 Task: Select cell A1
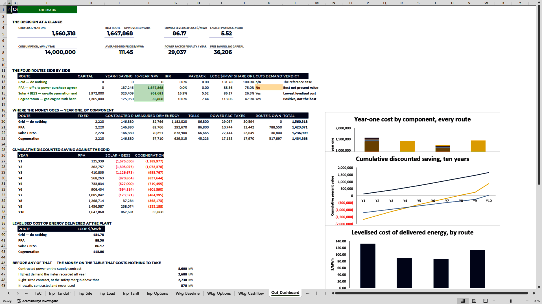point(9,10)
